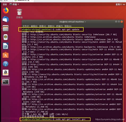Click the 获取:1 bionic-security InRelease line

click(69, 34)
